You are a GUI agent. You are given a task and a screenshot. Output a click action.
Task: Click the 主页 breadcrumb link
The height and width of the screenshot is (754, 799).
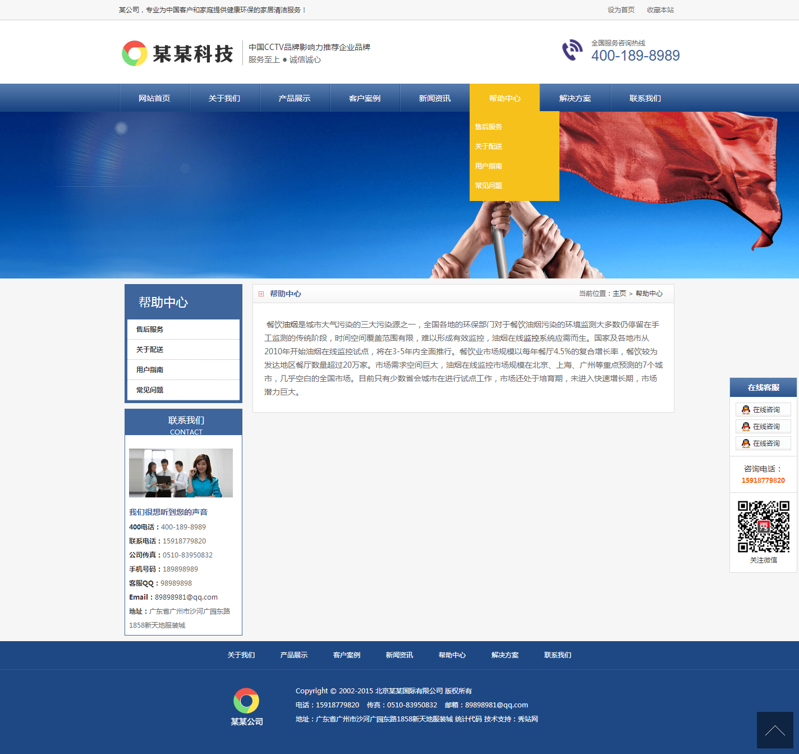click(x=619, y=294)
